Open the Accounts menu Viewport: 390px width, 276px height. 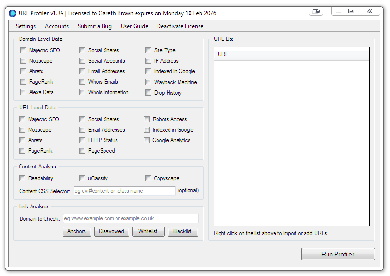pos(57,26)
